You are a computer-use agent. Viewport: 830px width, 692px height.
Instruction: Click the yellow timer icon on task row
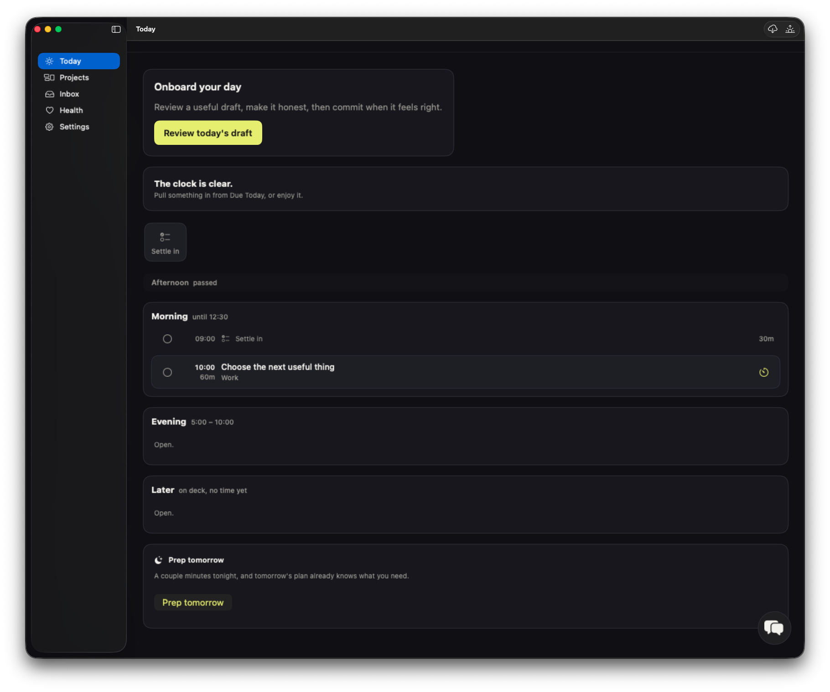[764, 372]
